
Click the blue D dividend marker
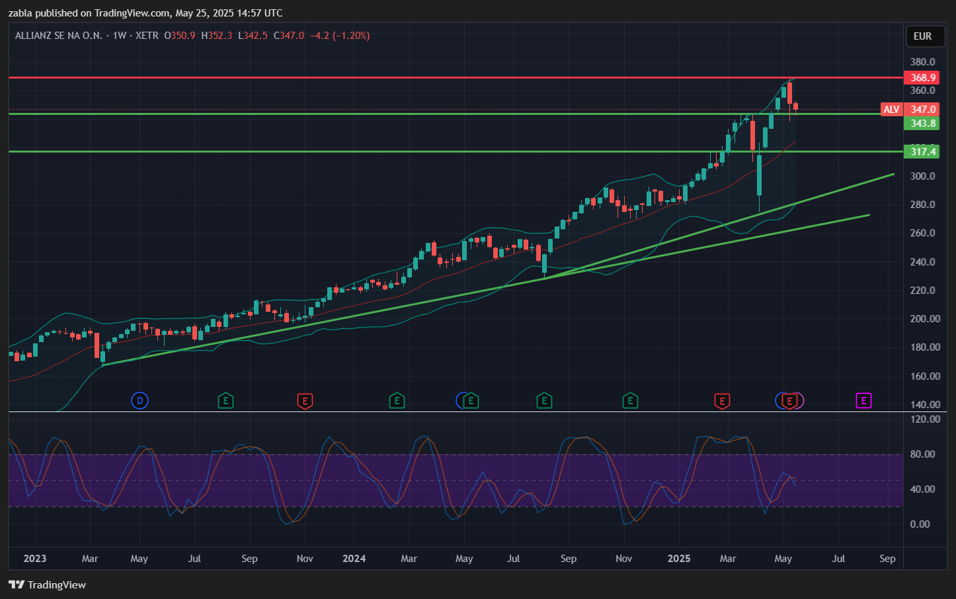139,400
